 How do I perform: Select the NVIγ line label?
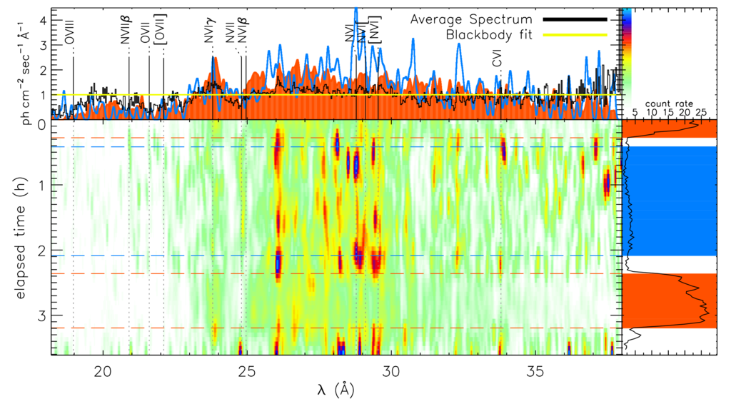(x=209, y=31)
